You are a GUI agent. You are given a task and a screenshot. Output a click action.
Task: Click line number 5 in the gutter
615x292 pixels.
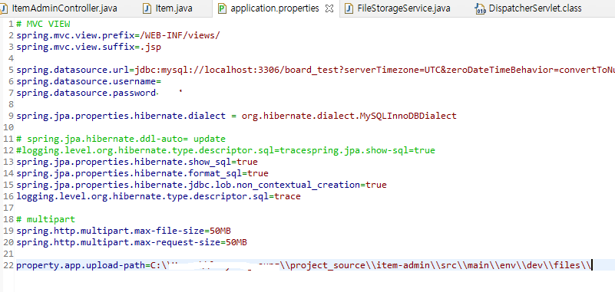(x=11, y=70)
